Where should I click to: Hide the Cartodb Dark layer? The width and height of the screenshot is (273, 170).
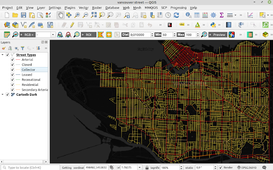(x=8, y=94)
